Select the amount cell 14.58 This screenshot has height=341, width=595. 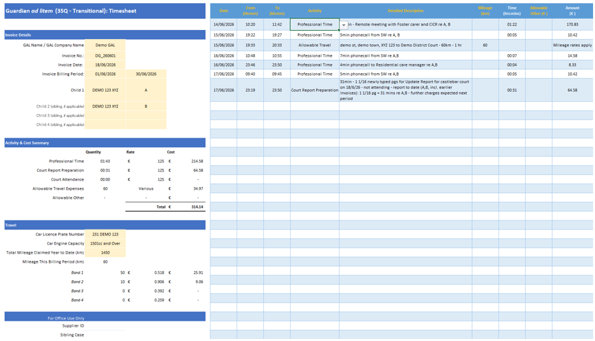point(572,55)
